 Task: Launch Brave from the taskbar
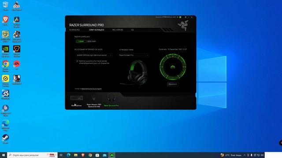pos(83,155)
